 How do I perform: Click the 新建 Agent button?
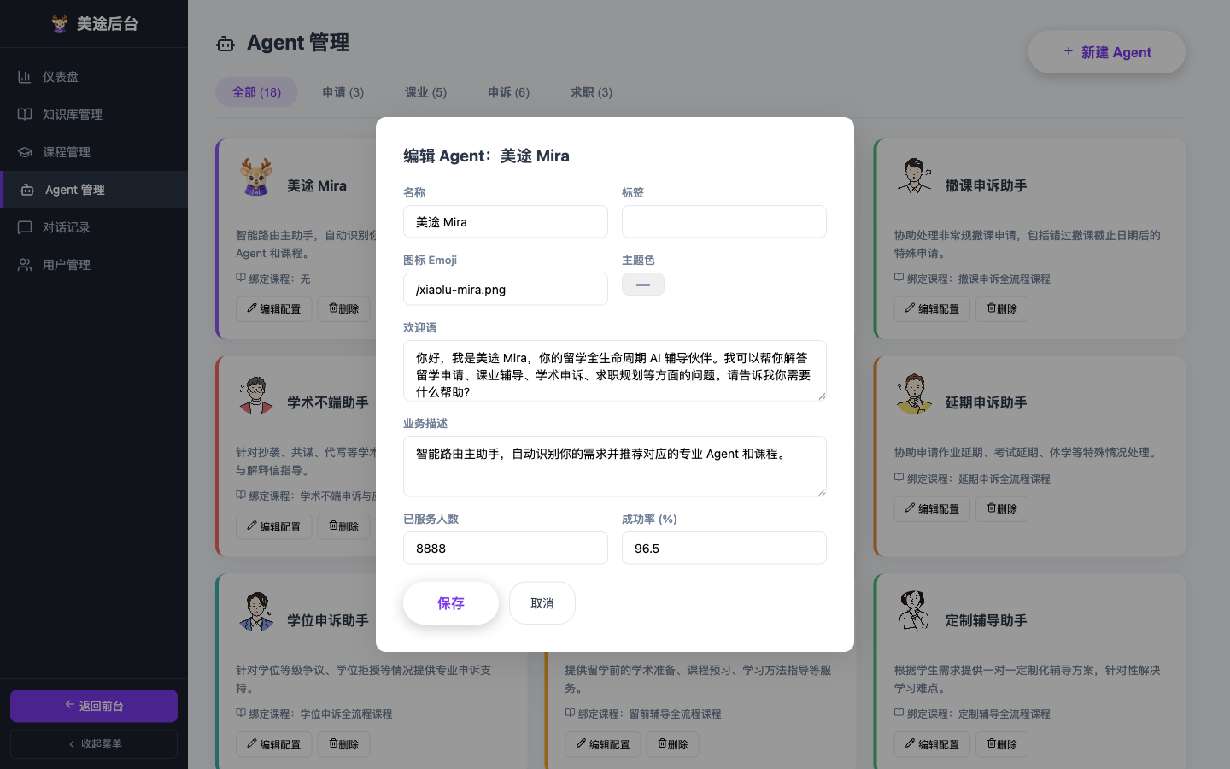1107,52
